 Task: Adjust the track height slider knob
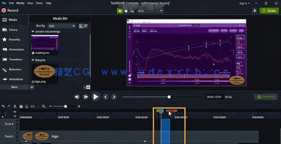[2, 117]
